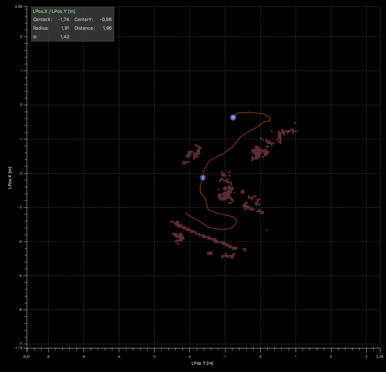Click the blue P position marker
Viewport: 386px width, 372px height.
click(233, 118)
